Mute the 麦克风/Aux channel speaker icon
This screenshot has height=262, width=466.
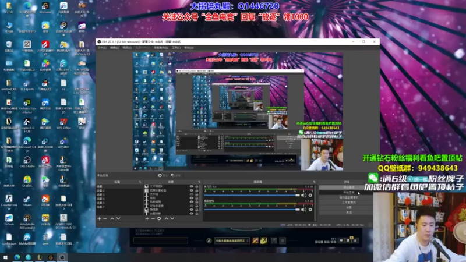[x=303, y=195]
